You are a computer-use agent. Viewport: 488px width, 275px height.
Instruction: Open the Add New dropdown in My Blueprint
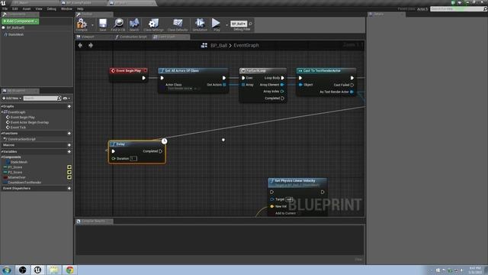(12, 99)
